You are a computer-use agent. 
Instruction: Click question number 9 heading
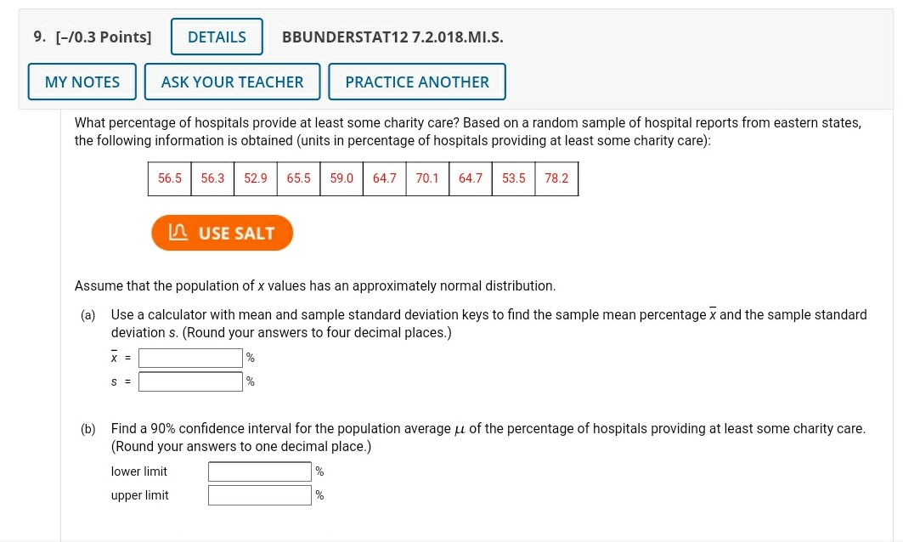point(37,37)
